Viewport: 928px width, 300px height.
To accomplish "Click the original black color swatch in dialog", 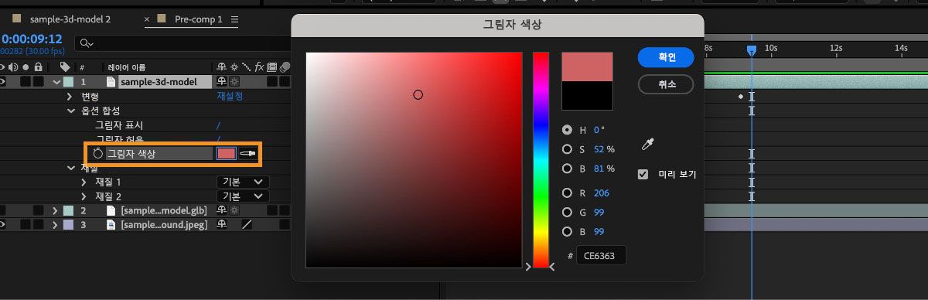I will [x=587, y=95].
